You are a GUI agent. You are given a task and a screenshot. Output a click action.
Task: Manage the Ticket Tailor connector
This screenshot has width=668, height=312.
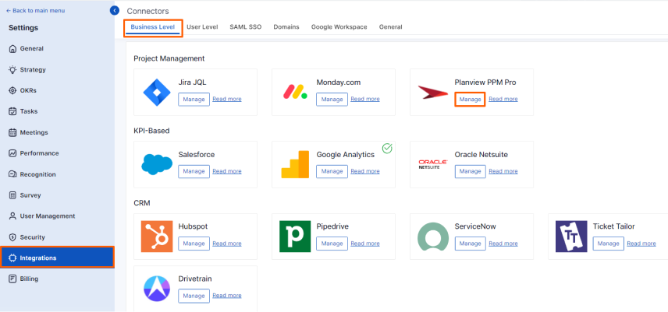point(609,244)
